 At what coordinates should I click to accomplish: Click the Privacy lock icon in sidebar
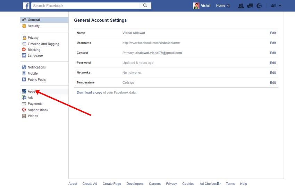(24, 38)
